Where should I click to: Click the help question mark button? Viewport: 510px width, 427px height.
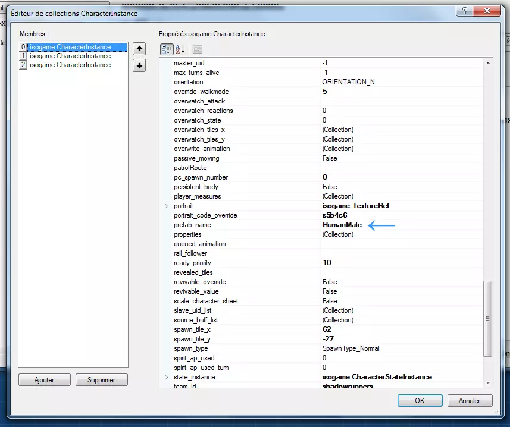[x=464, y=11]
